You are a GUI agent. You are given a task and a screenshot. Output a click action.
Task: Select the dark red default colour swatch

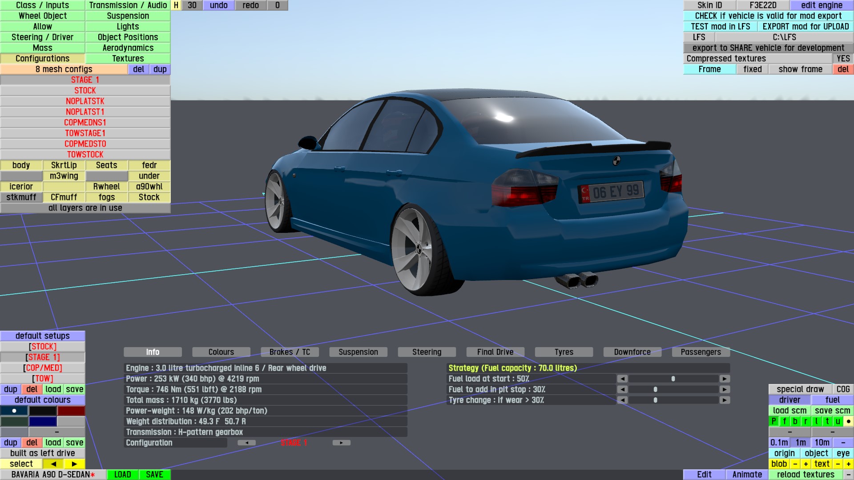click(71, 411)
